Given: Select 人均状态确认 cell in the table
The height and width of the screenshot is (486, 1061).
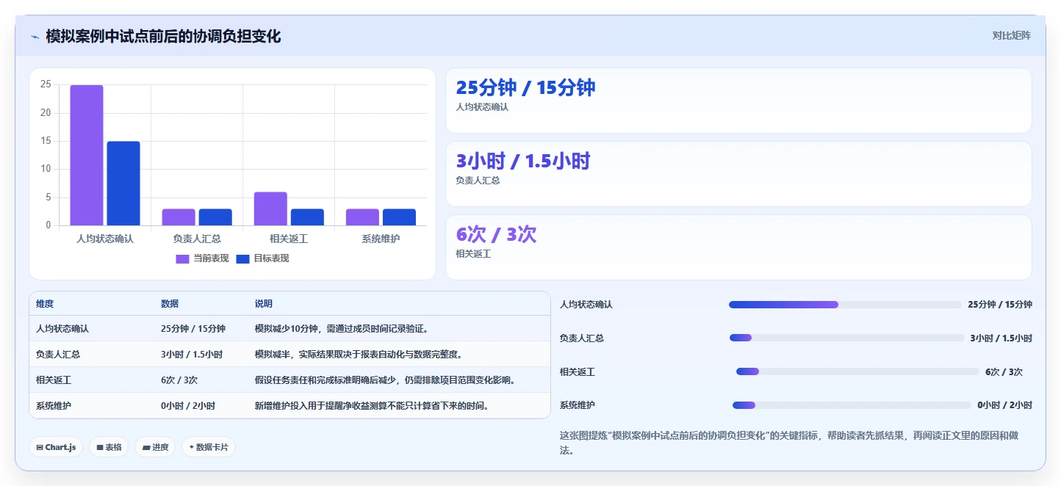Looking at the screenshot, I should [x=62, y=328].
